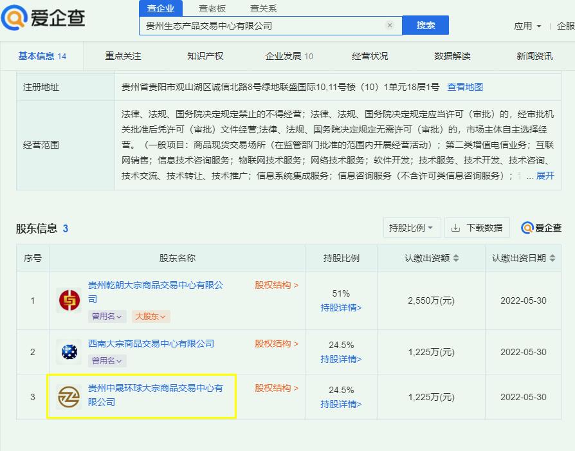Select the 数据解读 tab

click(453, 56)
